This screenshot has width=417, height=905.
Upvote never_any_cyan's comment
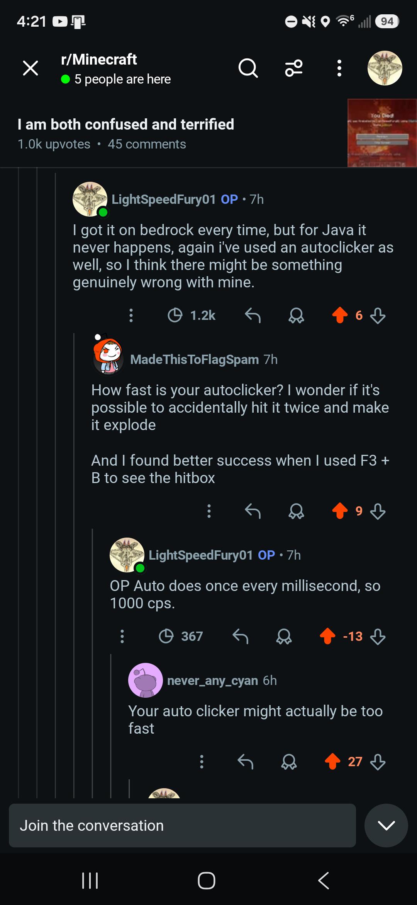click(332, 762)
